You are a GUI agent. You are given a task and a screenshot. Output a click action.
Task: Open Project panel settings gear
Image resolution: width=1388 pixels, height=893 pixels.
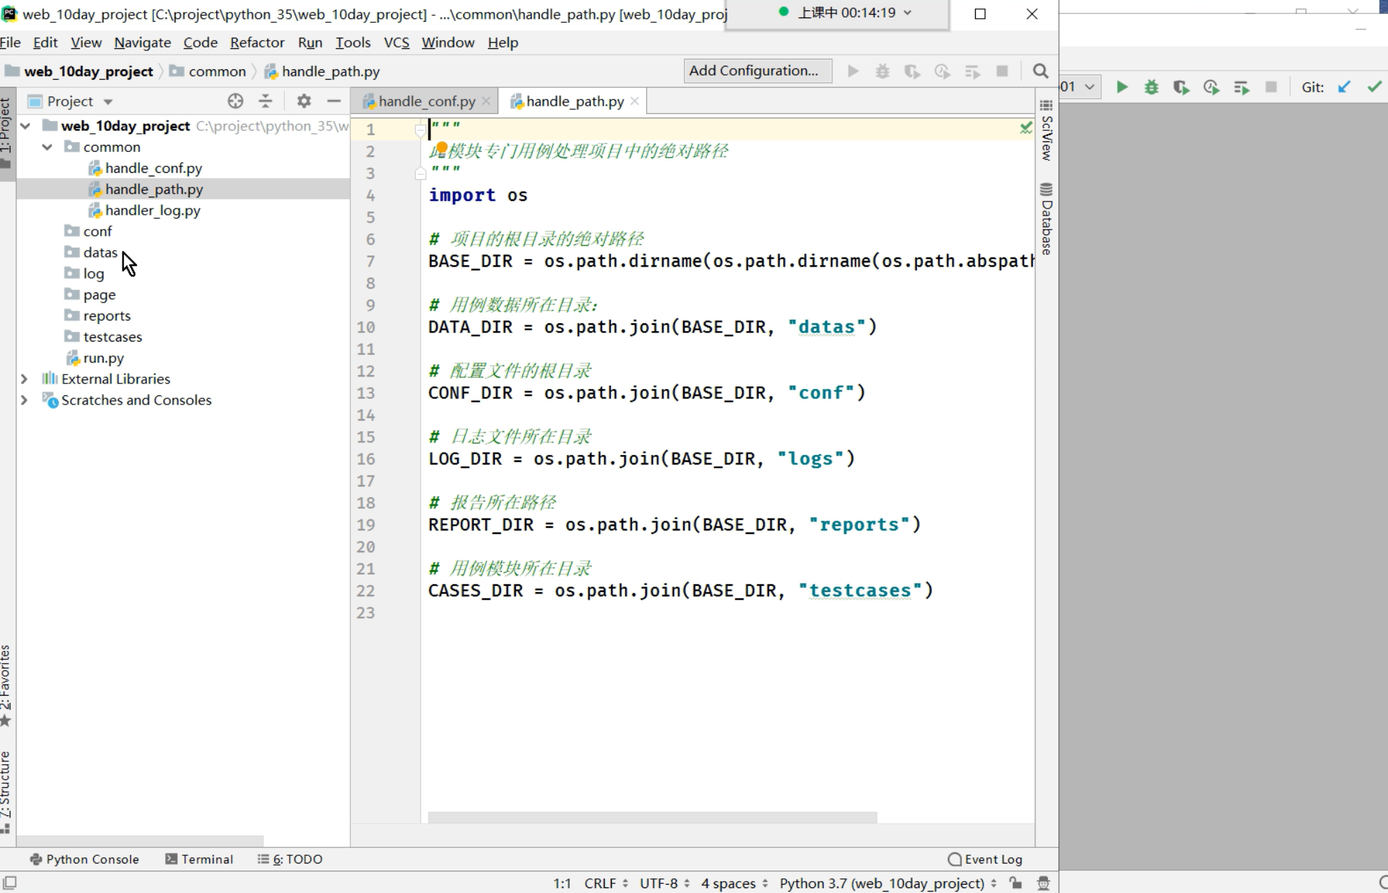[303, 101]
